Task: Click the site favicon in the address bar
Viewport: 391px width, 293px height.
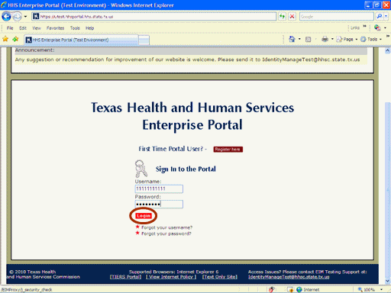Action: click(36, 17)
